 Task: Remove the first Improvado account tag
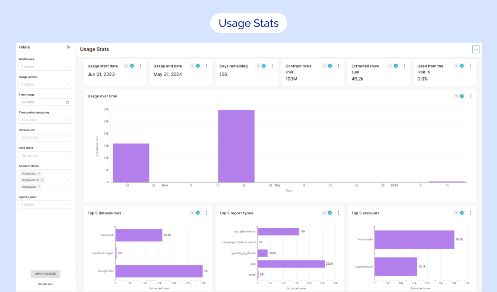point(39,174)
